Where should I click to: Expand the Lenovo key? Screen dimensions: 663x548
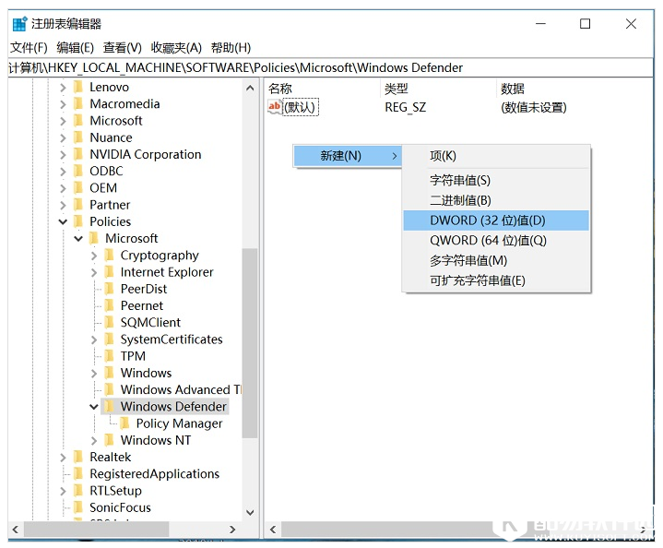(63, 87)
